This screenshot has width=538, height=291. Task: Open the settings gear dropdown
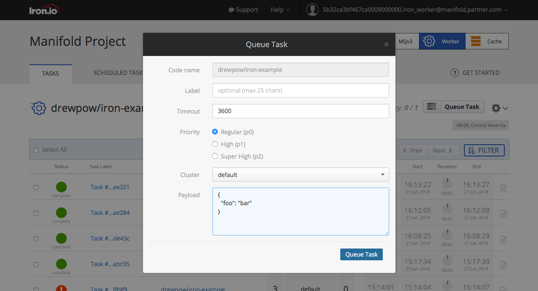[x=500, y=108]
